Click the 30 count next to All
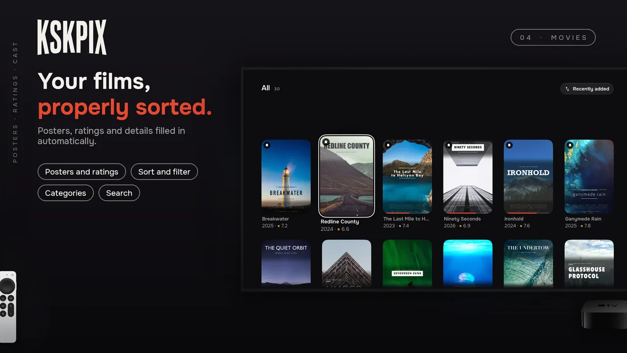The height and width of the screenshot is (353, 627). pos(277,89)
